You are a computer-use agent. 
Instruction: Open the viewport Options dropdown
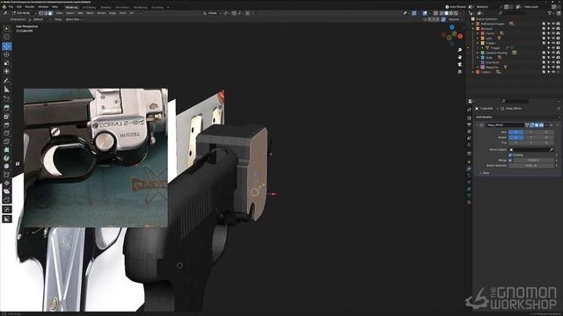(x=455, y=19)
